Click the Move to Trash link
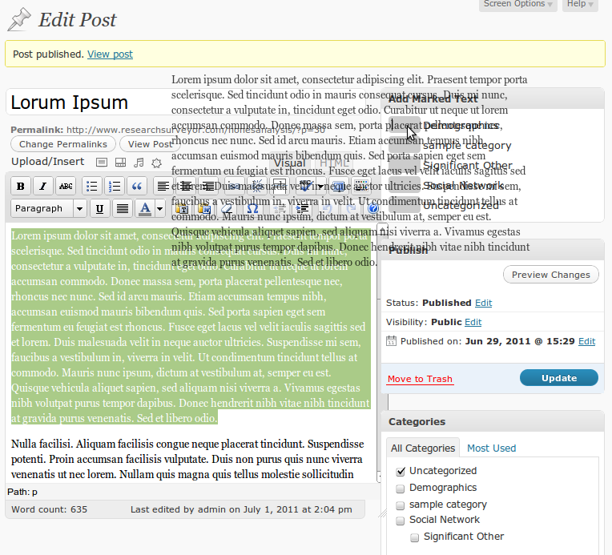The width and height of the screenshot is (612, 555). pyautogui.click(x=420, y=379)
